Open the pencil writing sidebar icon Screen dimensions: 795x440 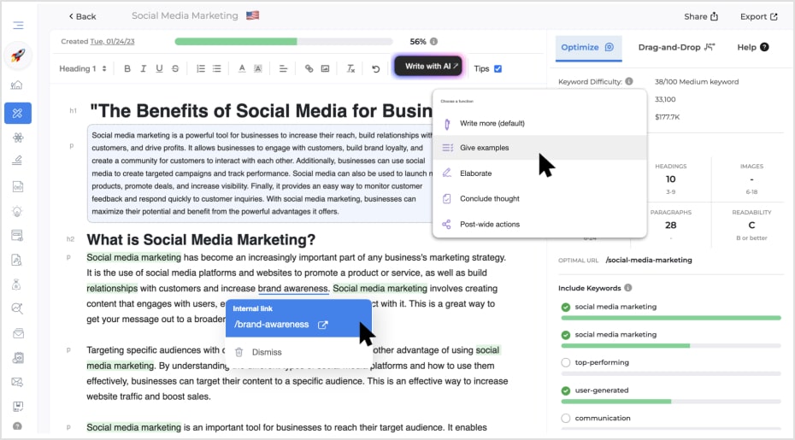pos(17,161)
